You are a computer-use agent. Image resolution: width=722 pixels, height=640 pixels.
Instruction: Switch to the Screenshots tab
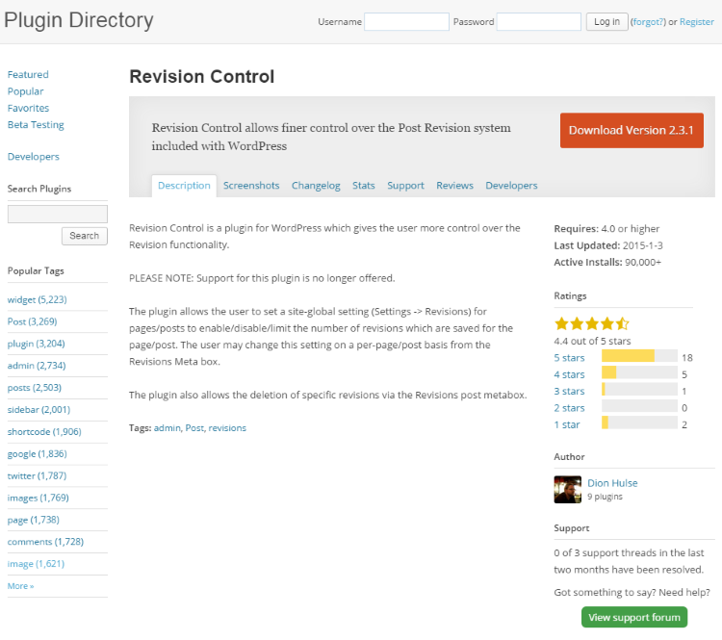[251, 186]
